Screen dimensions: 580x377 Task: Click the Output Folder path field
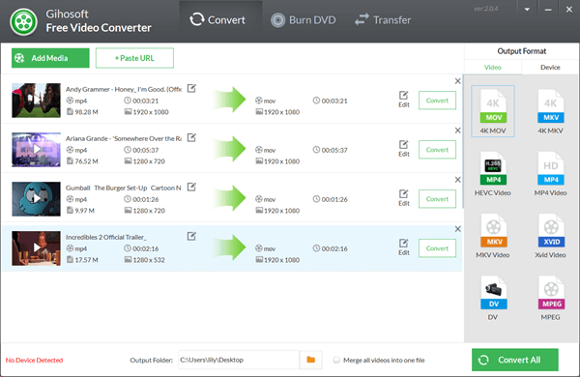(x=239, y=360)
